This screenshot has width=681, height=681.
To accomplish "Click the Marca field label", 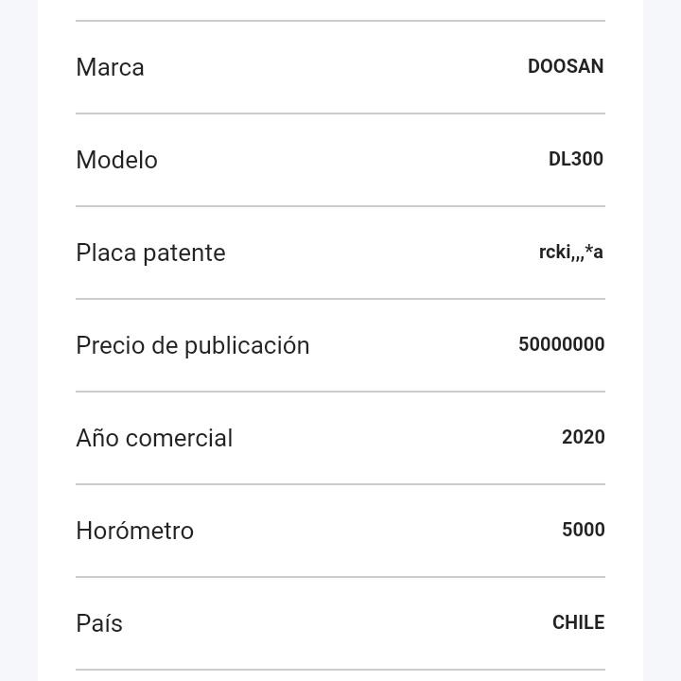I will point(110,67).
